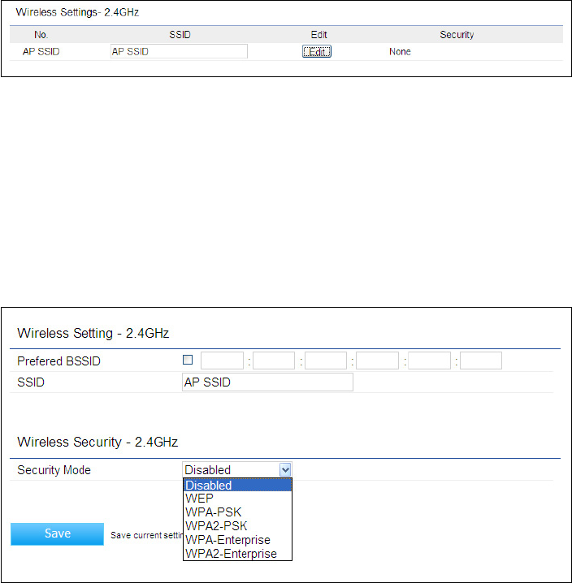
Task: Select WEP in the Security Mode list
Action: [237, 499]
